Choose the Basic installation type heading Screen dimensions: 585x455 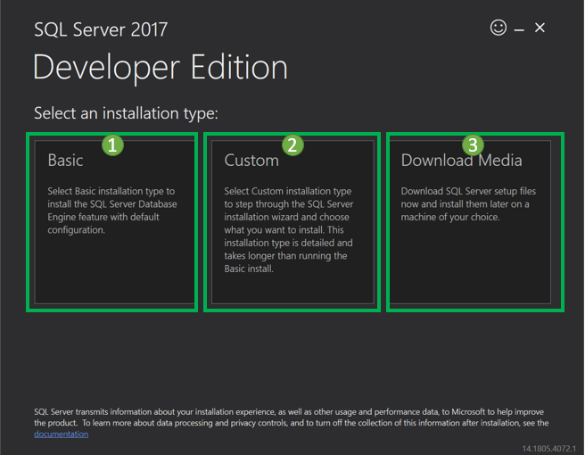point(65,161)
